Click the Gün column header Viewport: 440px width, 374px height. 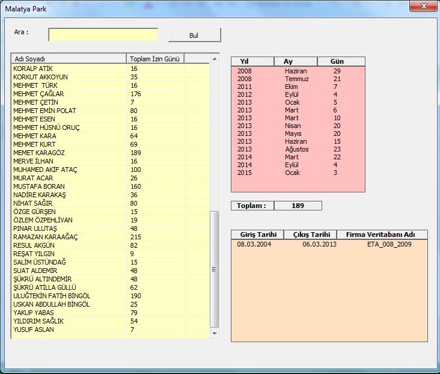[x=341, y=61]
